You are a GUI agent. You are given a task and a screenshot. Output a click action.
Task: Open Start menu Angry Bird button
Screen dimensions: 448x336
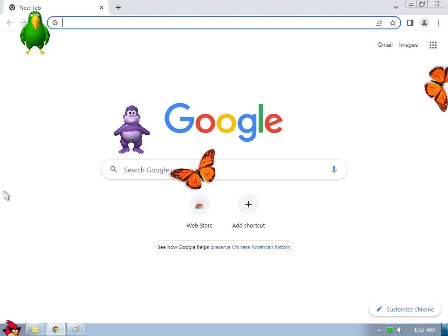click(11, 329)
